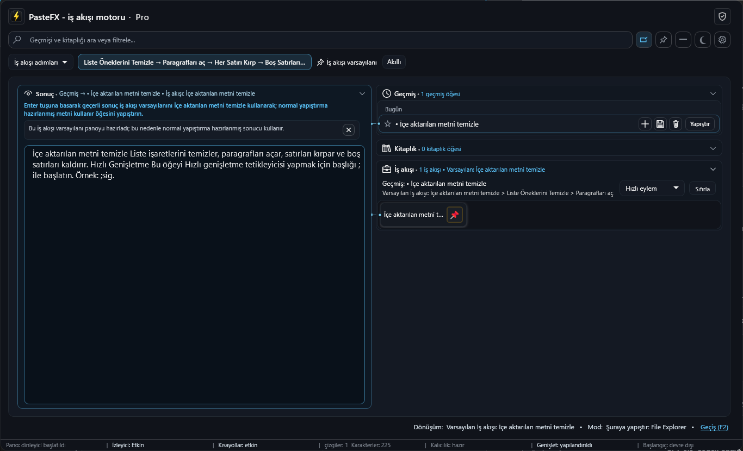Click the pin icon in top toolbar
743x451 pixels.
pyautogui.click(x=663, y=40)
